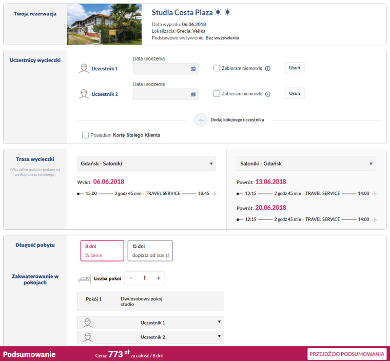Viewport: 390px width, 361px height.
Task: Click the plus circle to add another participant
Action: point(201,119)
